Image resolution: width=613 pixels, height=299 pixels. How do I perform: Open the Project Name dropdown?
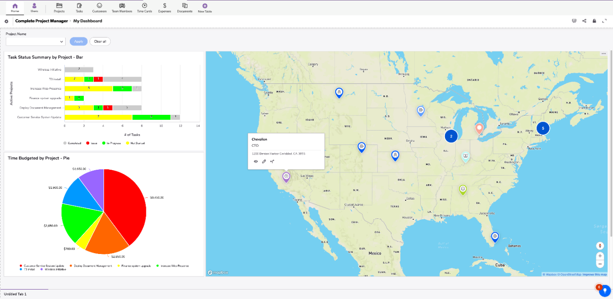tap(36, 41)
